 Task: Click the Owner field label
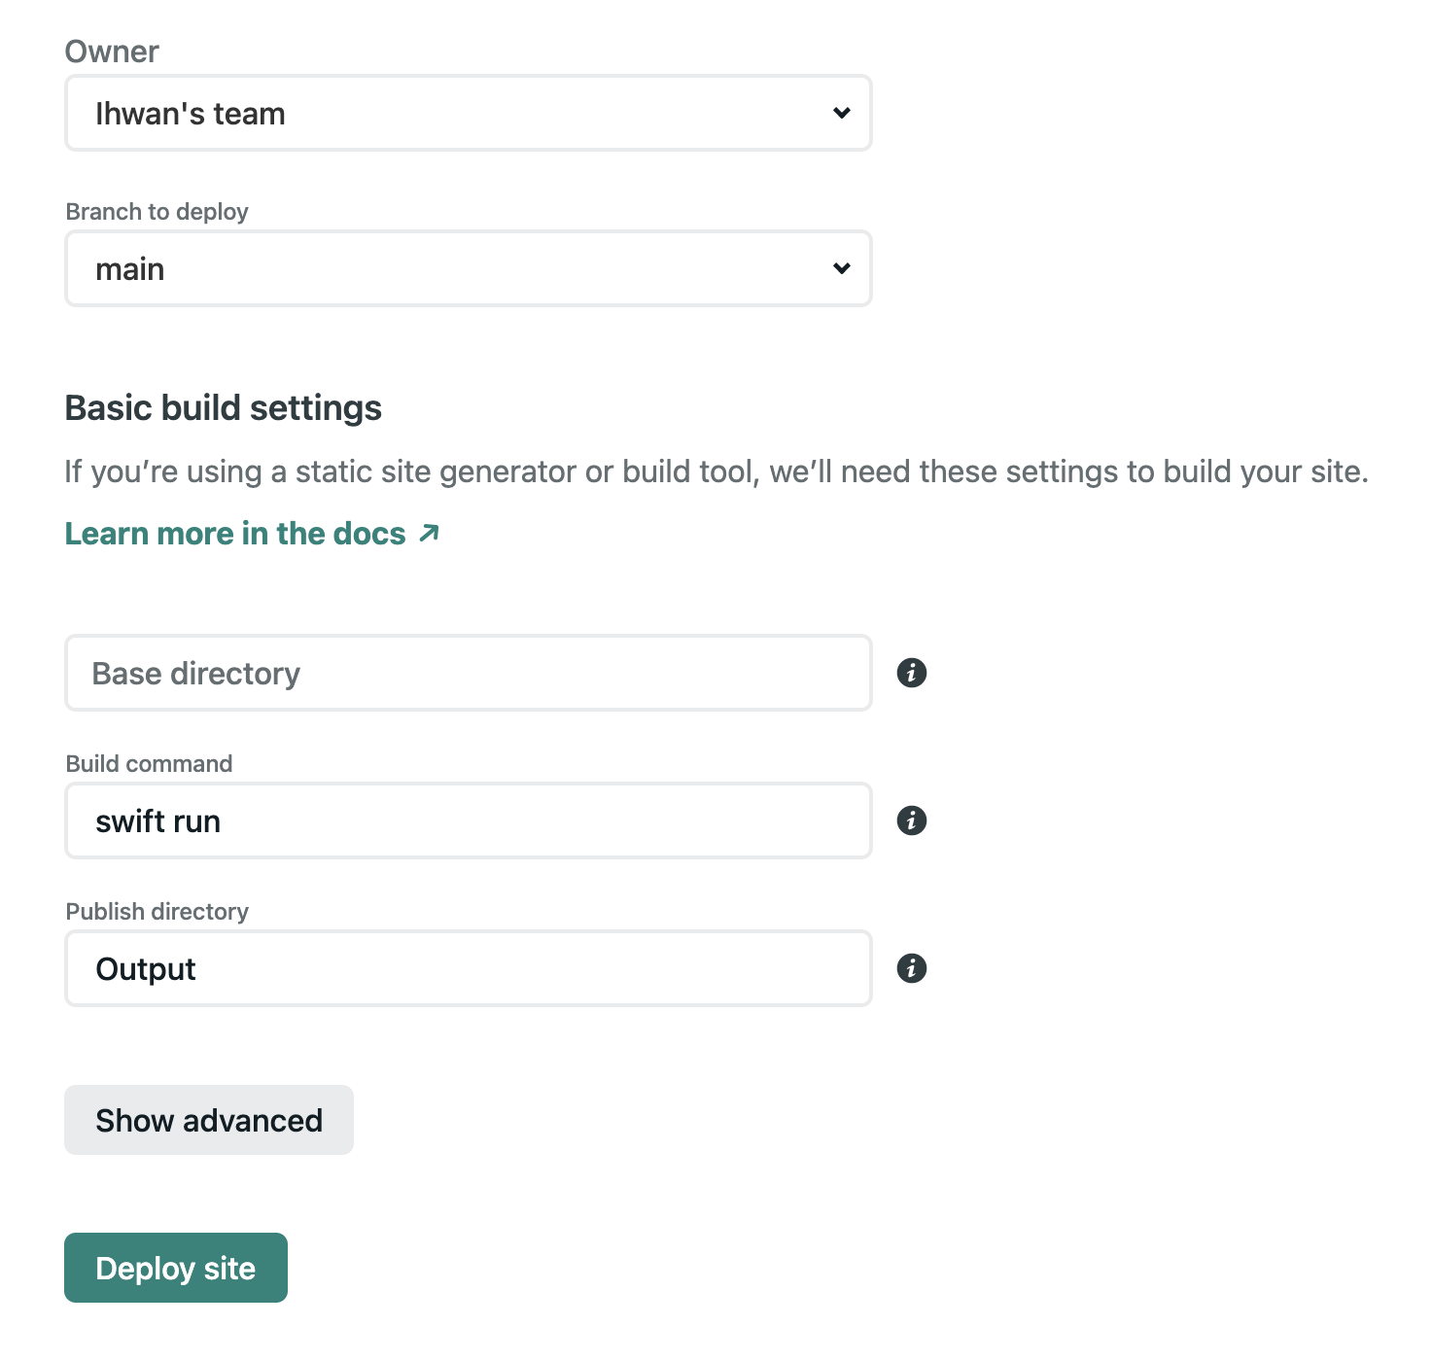112,52
